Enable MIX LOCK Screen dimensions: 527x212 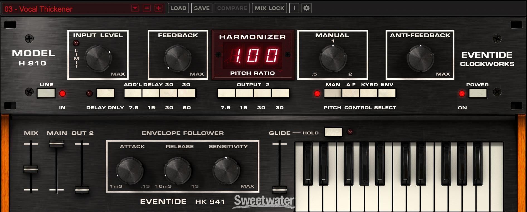coord(269,8)
